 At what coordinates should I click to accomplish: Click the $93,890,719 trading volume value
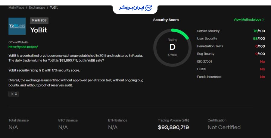173,127
